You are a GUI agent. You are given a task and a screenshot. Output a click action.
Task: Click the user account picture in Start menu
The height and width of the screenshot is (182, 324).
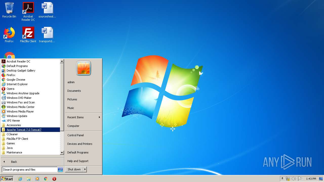coord(84,68)
